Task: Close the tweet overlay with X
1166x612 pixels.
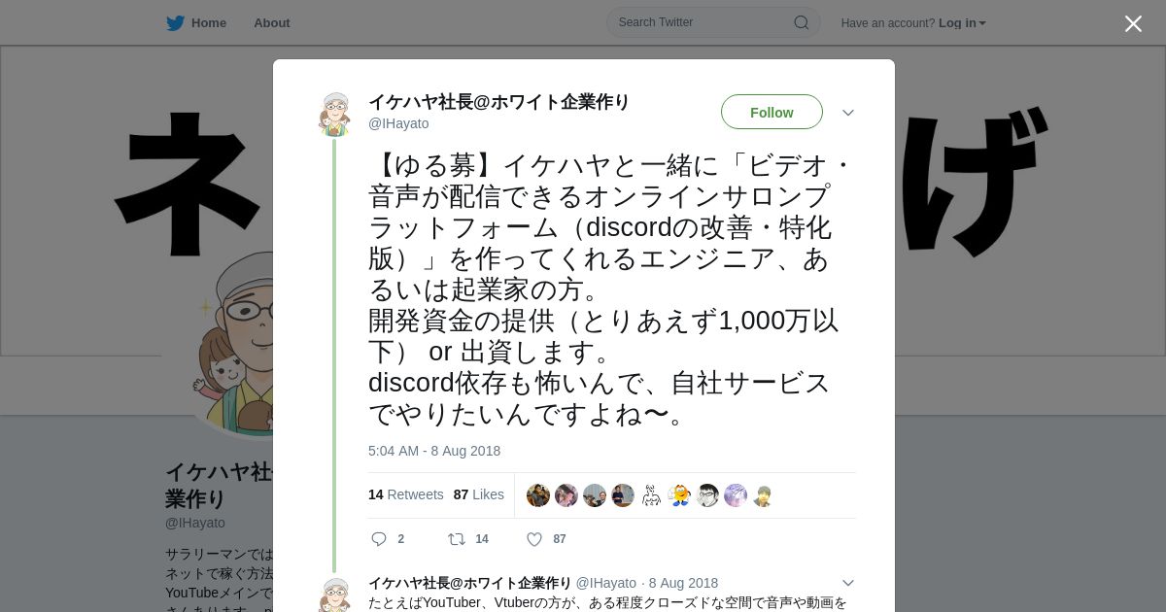Action: [x=1133, y=23]
